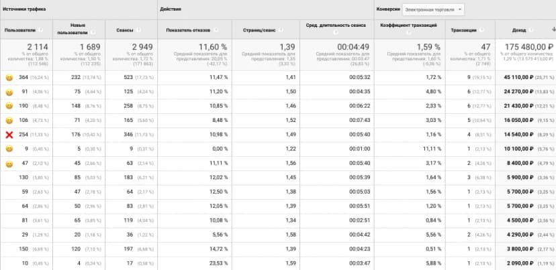Screen dimensions: 556x270
Task: Click help icon beside Транзакции header
Action: click(x=481, y=30)
